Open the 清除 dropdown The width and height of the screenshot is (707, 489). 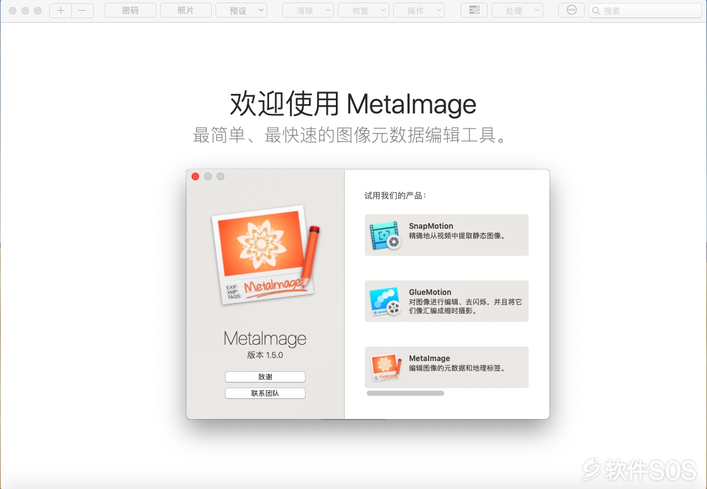308,10
